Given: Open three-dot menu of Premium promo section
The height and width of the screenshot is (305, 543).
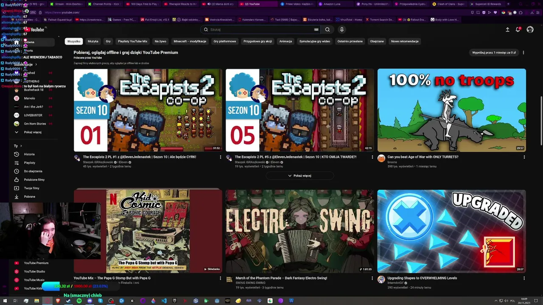Looking at the screenshot, I should (x=523, y=53).
